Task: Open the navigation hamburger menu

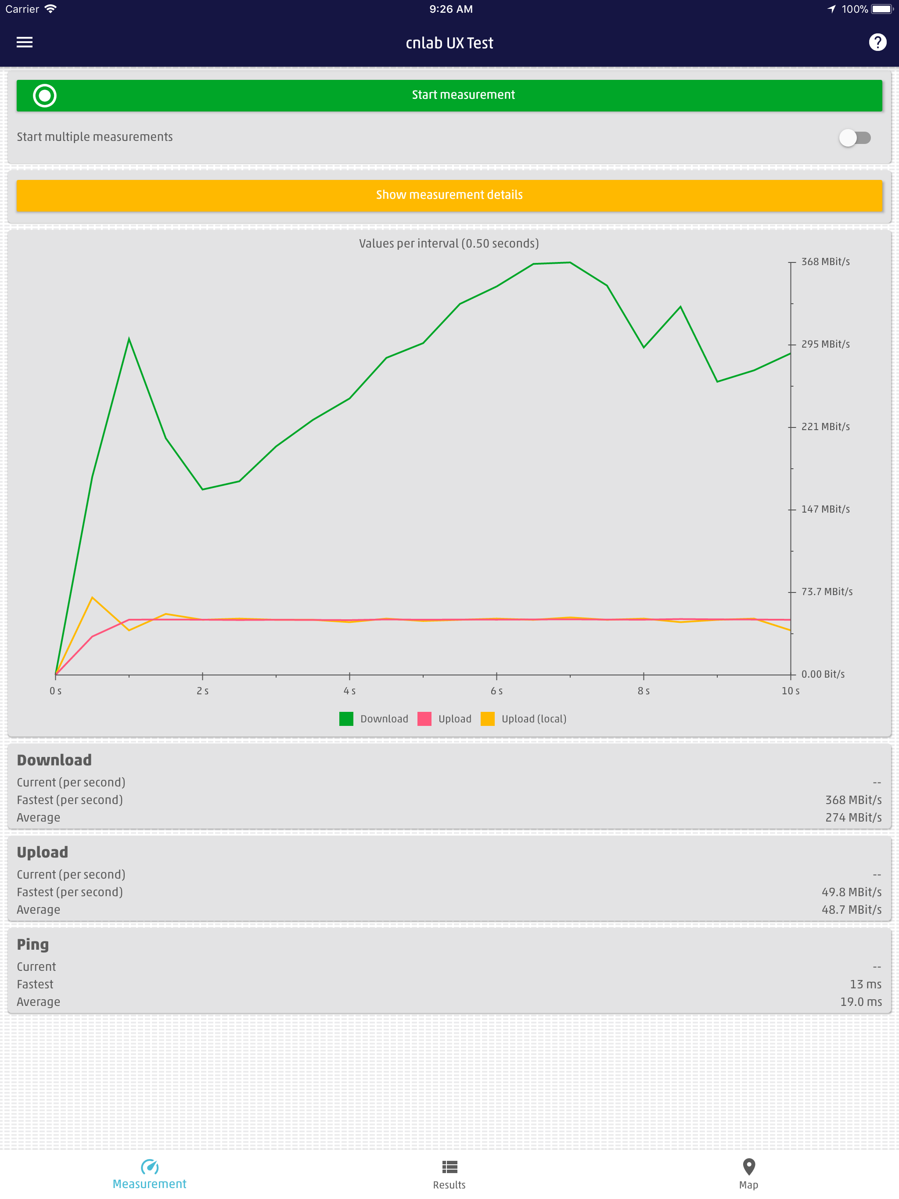Action: tap(24, 42)
